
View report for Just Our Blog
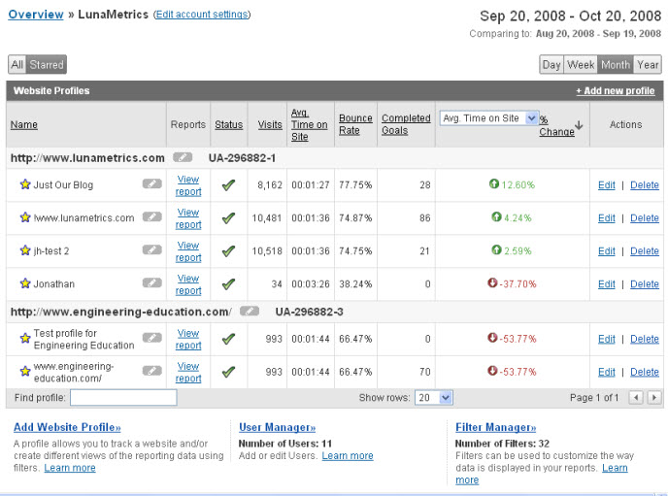click(x=188, y=185)
